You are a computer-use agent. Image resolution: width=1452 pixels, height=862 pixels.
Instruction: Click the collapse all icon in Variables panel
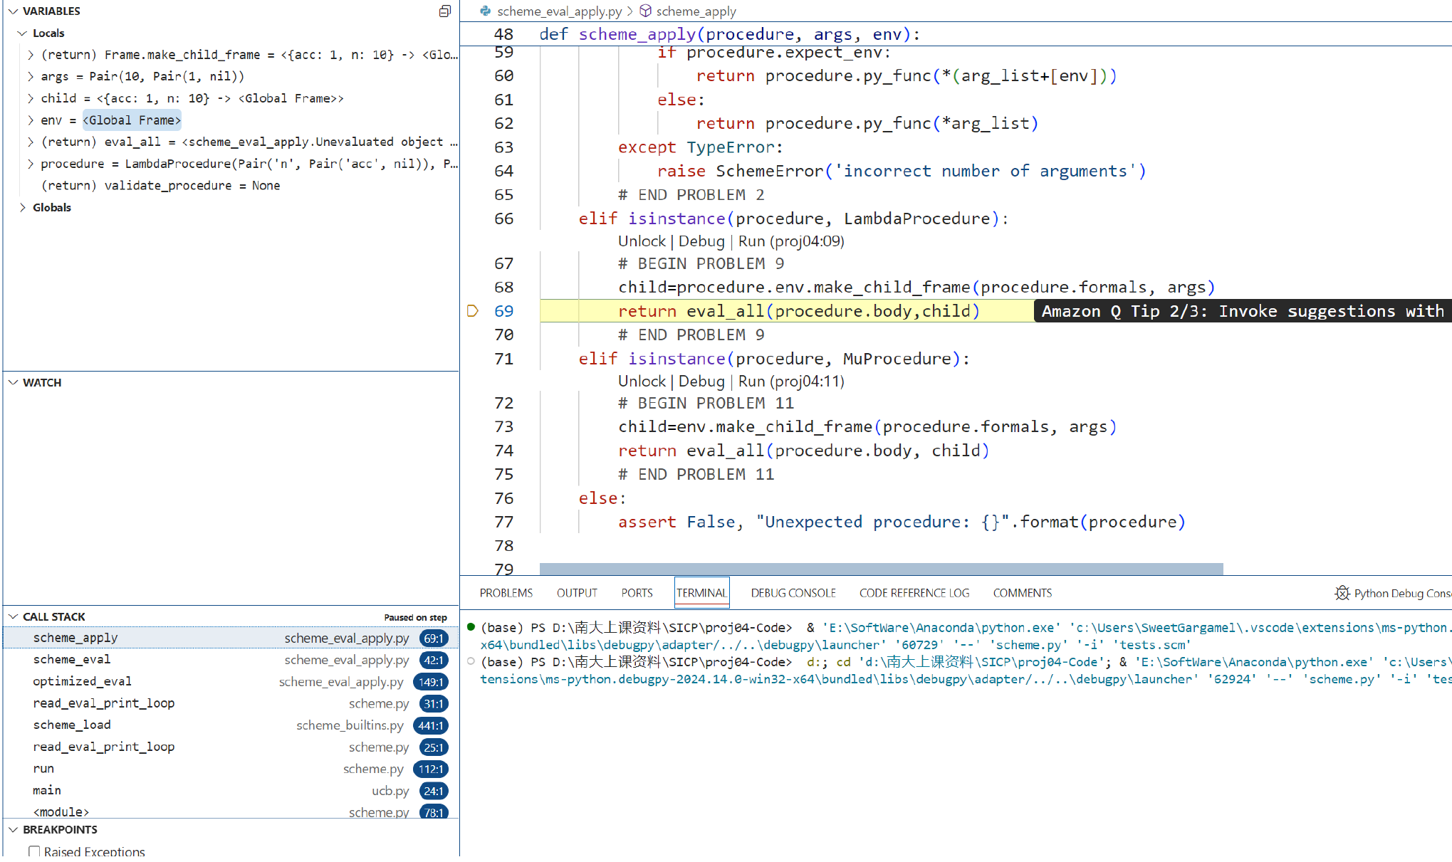[445, 11]
